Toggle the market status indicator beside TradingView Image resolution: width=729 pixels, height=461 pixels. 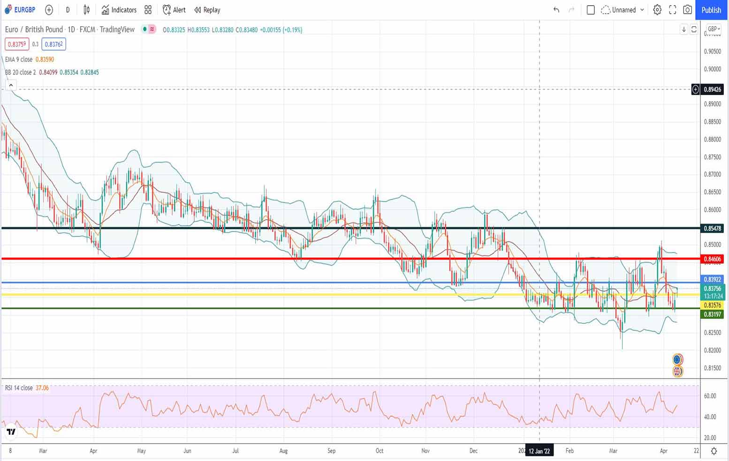(145, 30)
